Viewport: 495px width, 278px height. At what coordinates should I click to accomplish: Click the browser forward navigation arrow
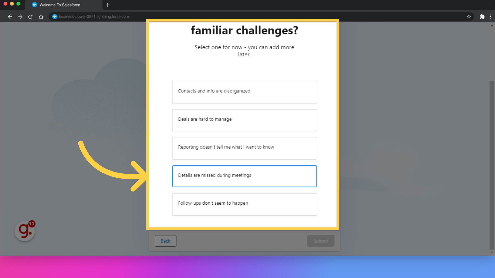(x=20, y=16)
